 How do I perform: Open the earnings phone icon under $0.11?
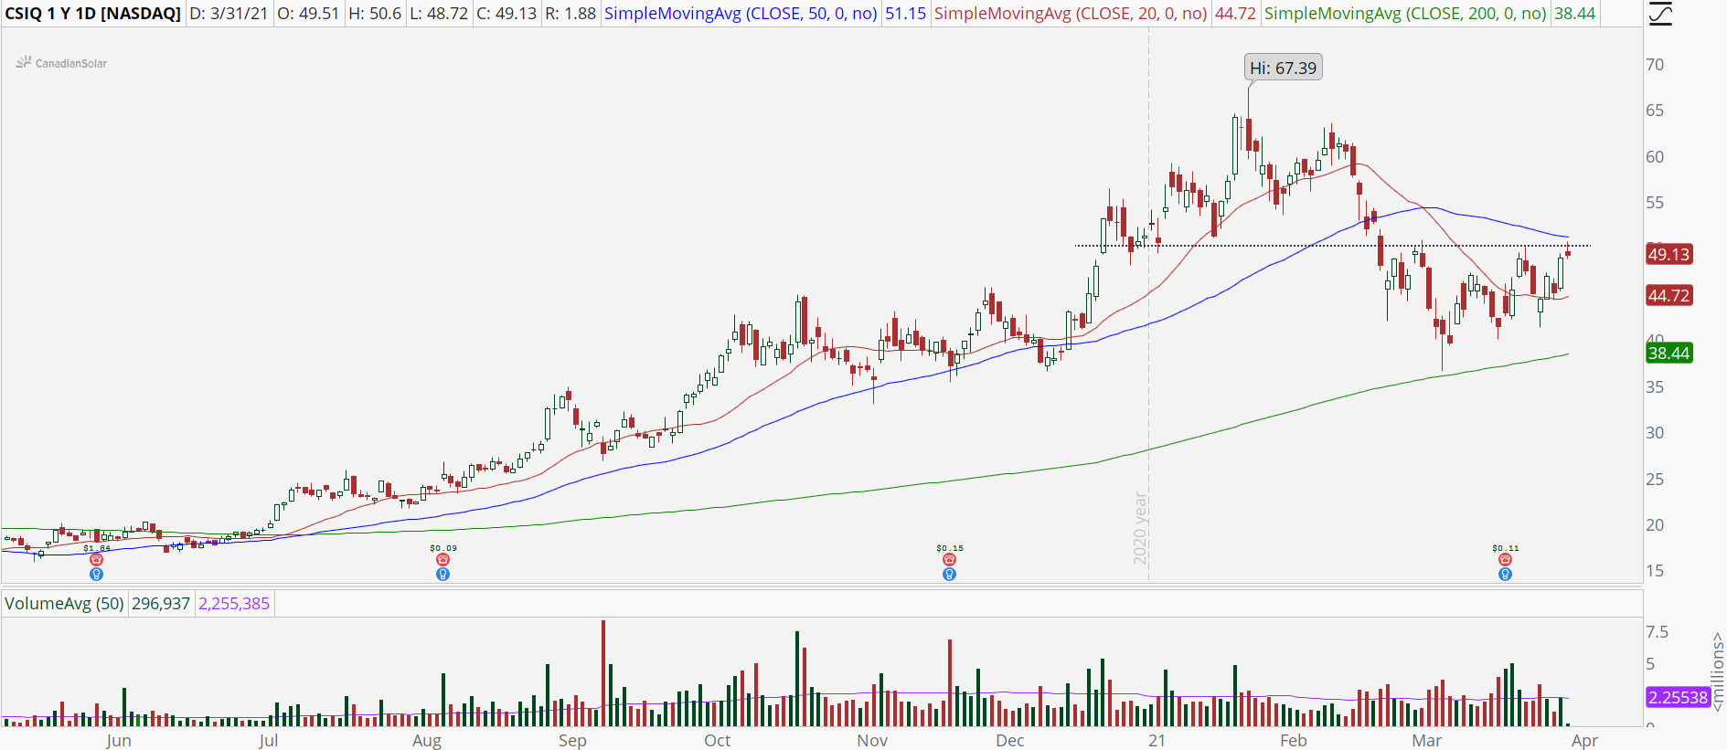[x=1505, y=560]
